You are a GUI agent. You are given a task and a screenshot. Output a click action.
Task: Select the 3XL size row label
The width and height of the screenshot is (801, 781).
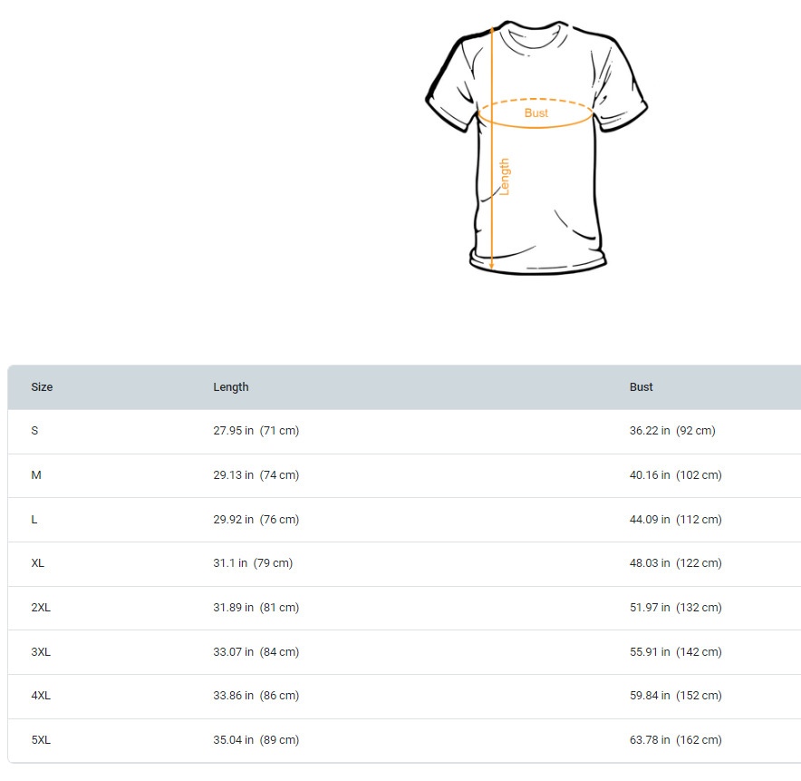click(x=41, y=652)
